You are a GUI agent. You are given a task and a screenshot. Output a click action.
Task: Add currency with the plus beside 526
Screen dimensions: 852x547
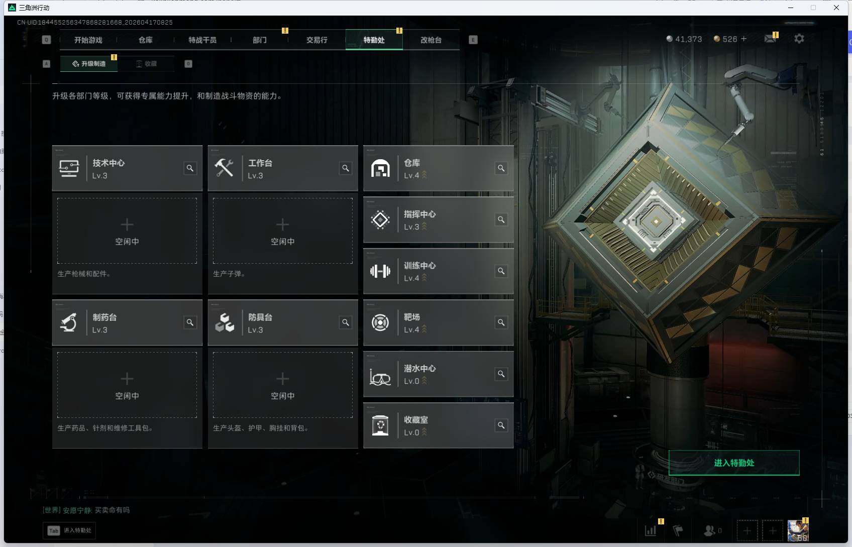pyautogui.click(x=744, y=39)
